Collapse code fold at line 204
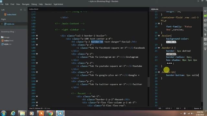This screenshot has height=116, width=207. [x=37, y=97]
